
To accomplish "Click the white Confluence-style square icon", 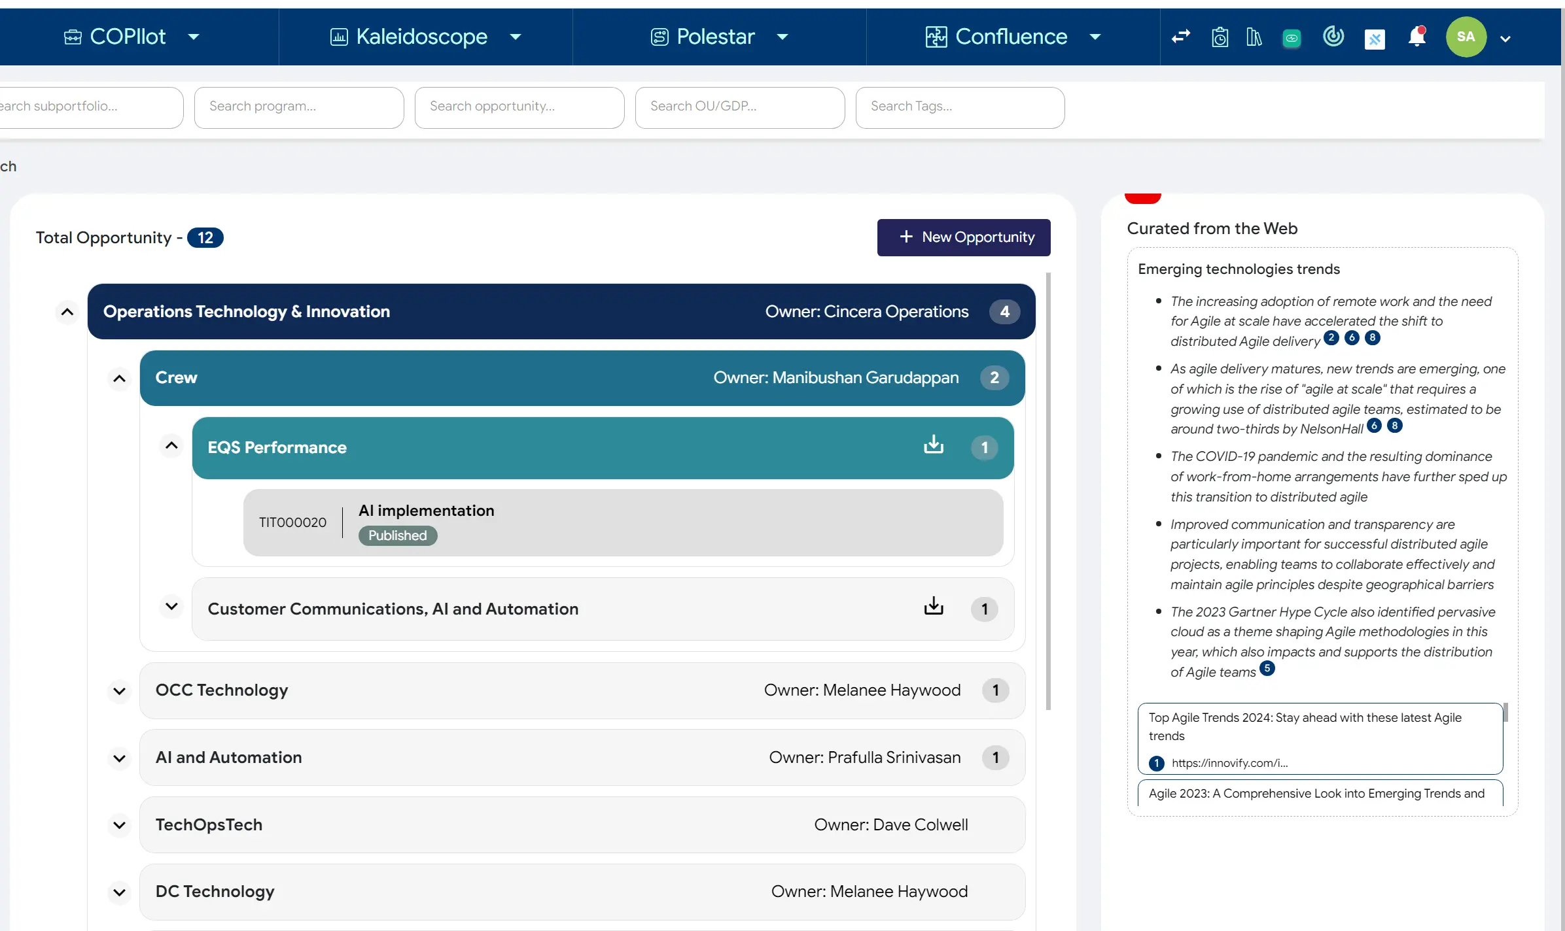I will point(1375,39).
